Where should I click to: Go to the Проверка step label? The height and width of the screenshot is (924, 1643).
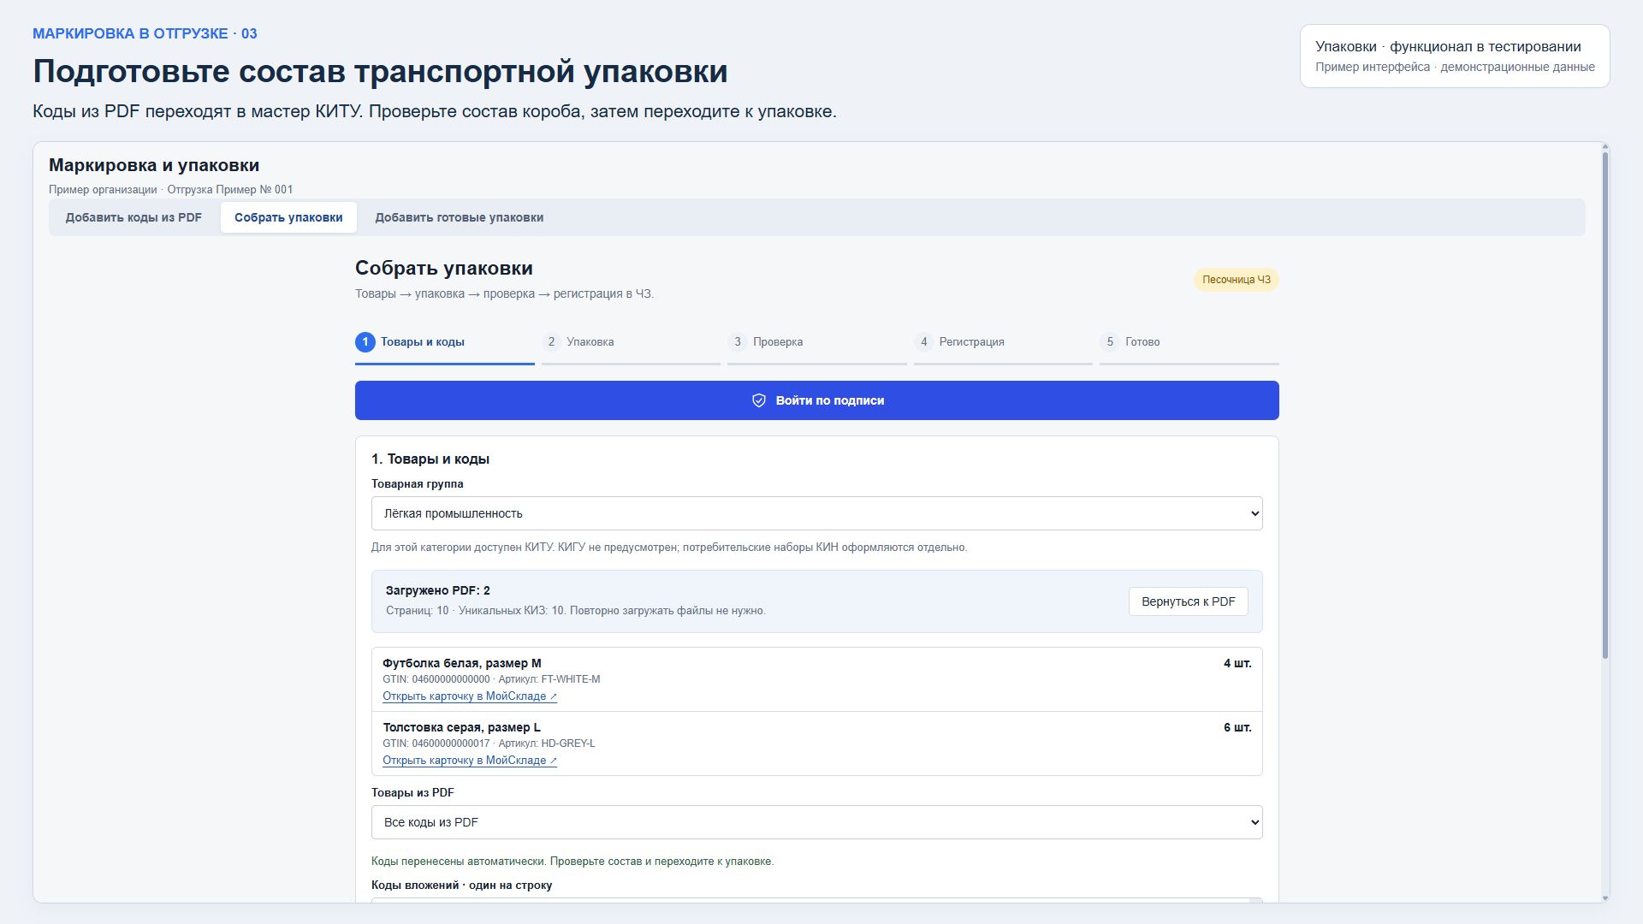click(778, 342)
